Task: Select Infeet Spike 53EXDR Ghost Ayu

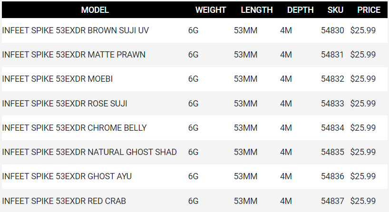Action: tap(67, 176)
